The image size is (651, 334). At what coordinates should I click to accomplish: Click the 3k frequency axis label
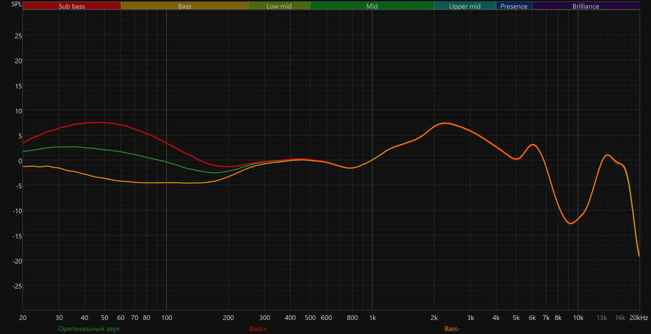click(x=471, y=318)
